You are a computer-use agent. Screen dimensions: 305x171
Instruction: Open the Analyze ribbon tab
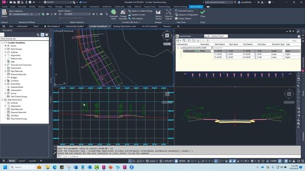coord(41,7)
